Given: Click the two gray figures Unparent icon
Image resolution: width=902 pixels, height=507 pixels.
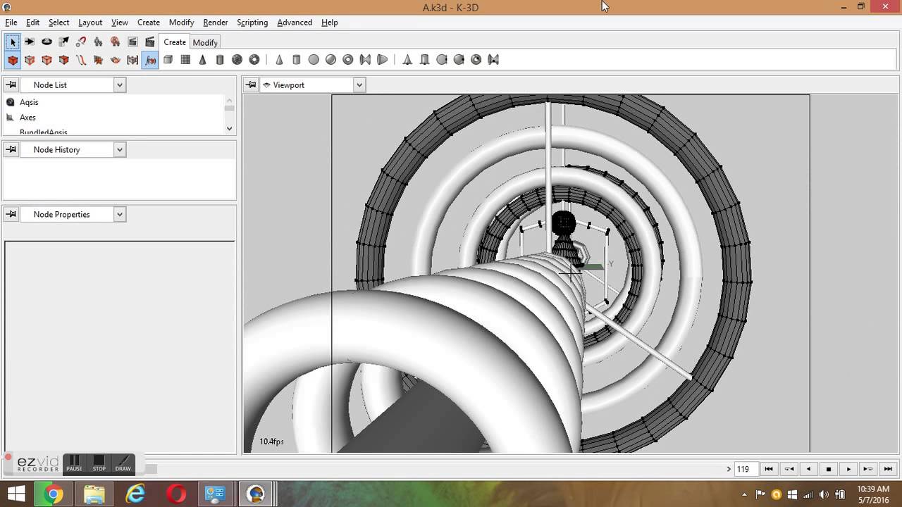Looking at the screenshot, I should (x=98, y=42).
